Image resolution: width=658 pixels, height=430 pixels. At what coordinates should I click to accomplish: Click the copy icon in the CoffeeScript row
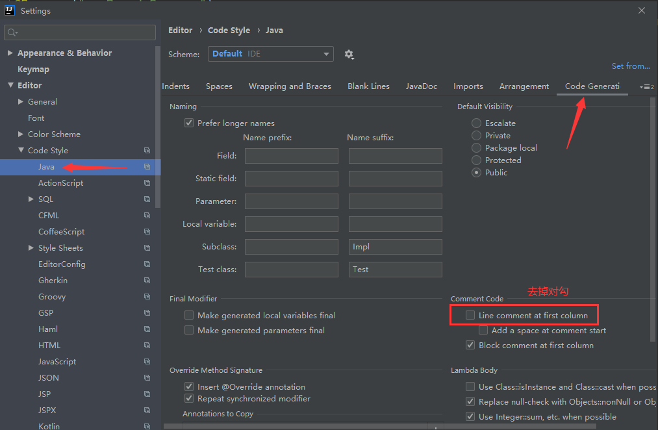(x=147, y=232)
